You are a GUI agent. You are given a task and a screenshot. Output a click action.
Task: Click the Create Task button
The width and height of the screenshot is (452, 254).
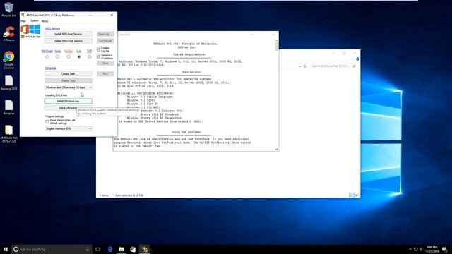pyautogui.click(x=69, y=73)
